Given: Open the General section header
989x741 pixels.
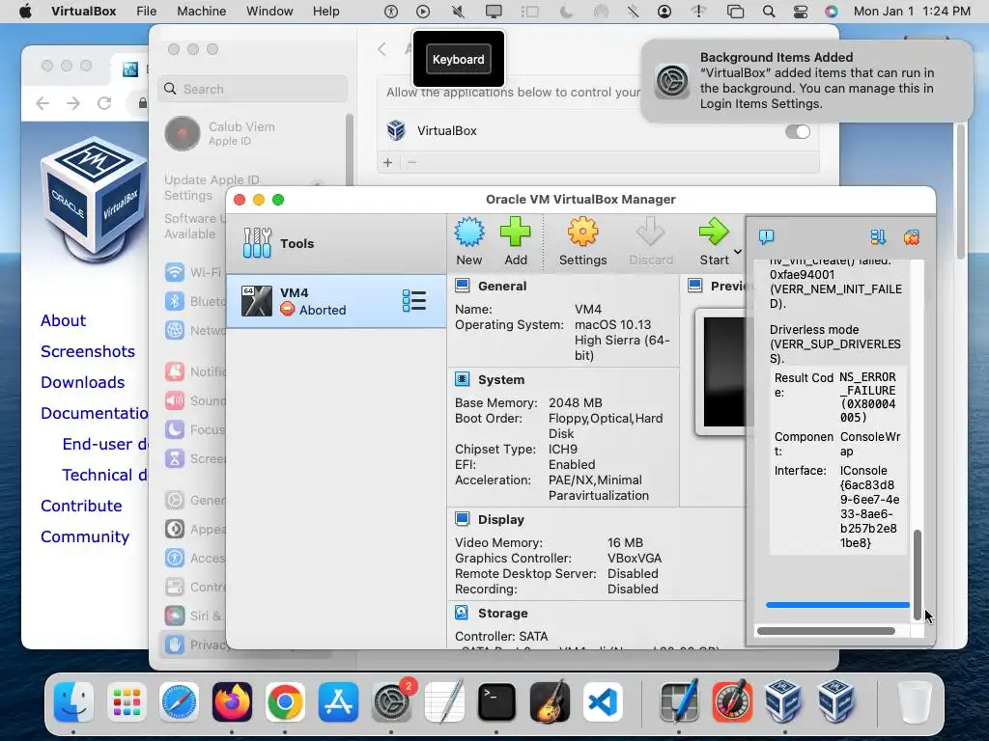Looking at the screenshot, I should point(501,286).
